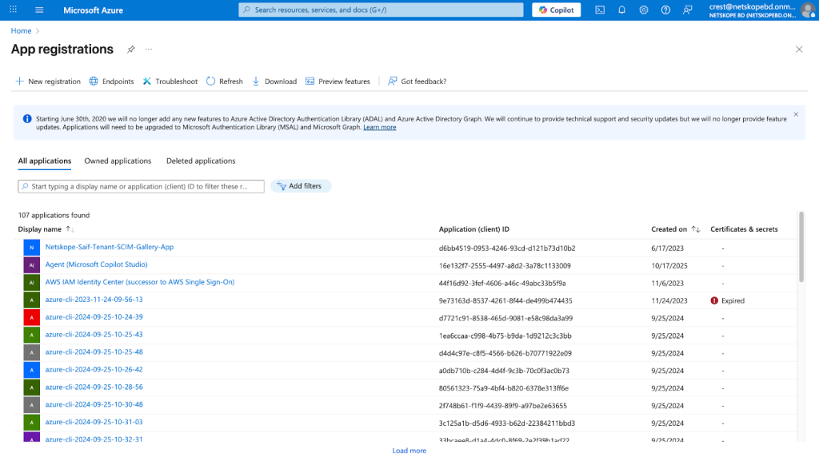Click Microsoft Azure logo text
Viewport: 819px width, 461px height.
click(x=93, y=10)
